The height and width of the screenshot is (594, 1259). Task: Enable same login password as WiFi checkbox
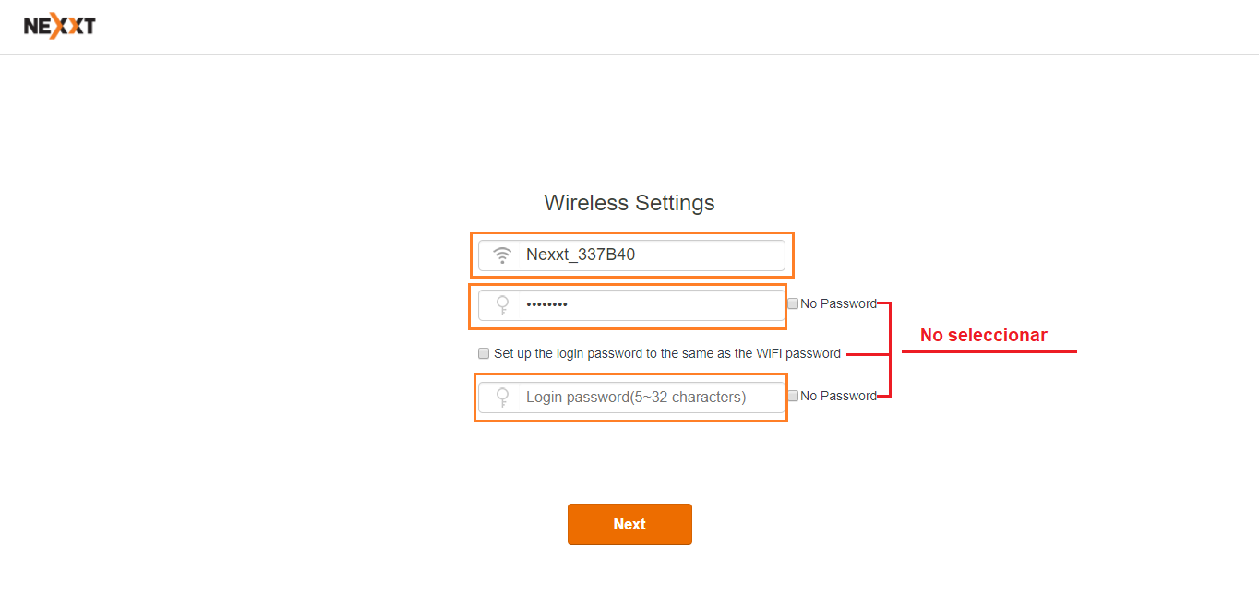coord(484,353)
